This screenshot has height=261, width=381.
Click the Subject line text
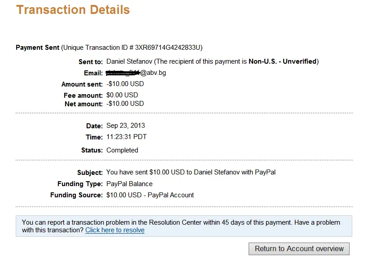(191, 172)
